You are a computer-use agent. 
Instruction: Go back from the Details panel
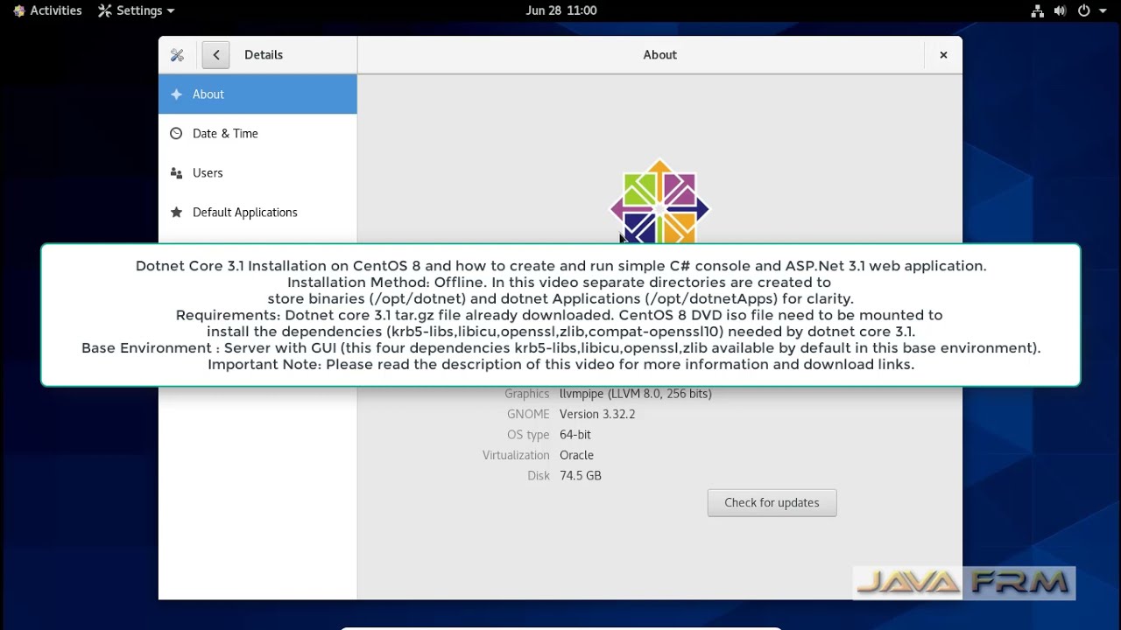pyautogui.click(x=216, y=55)
